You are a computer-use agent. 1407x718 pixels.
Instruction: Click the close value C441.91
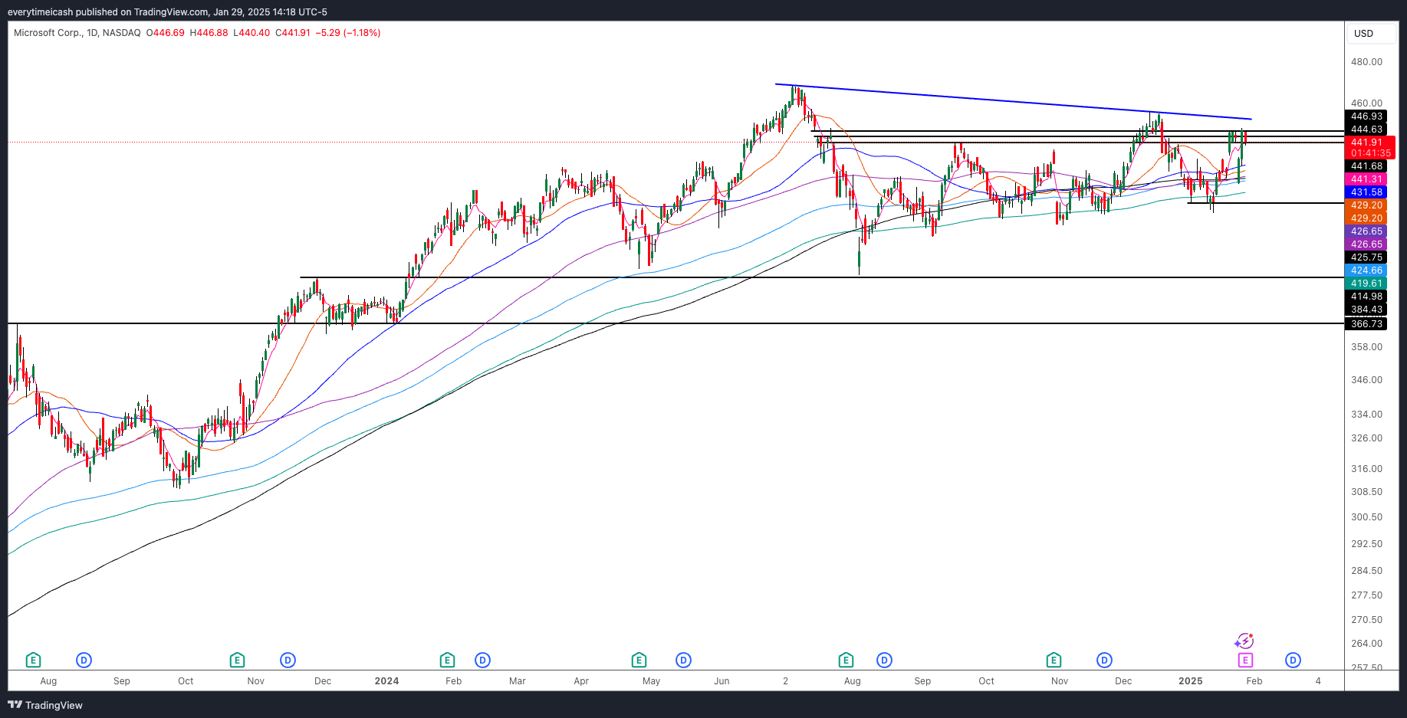[293, 33]
